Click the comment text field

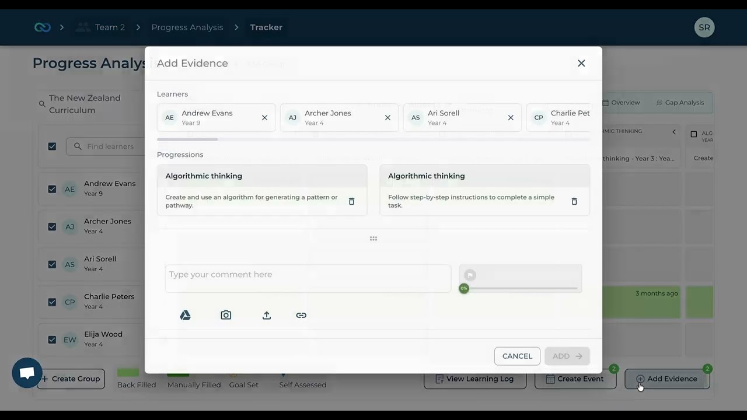tap(308, 278)
